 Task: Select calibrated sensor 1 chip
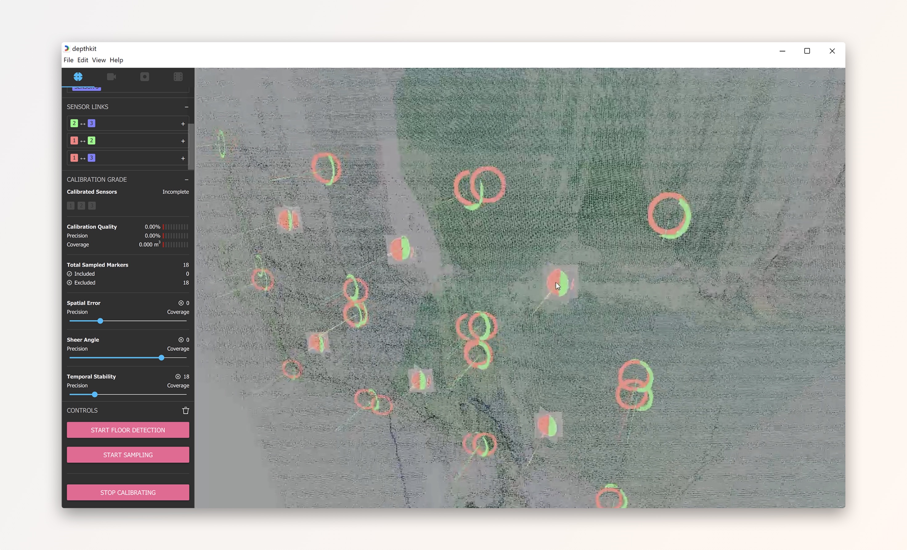point(70,206)
